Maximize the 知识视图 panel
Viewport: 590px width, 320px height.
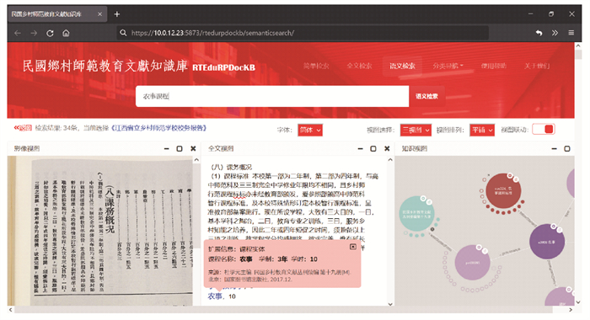pyautogui.click(x=567, y=148)
